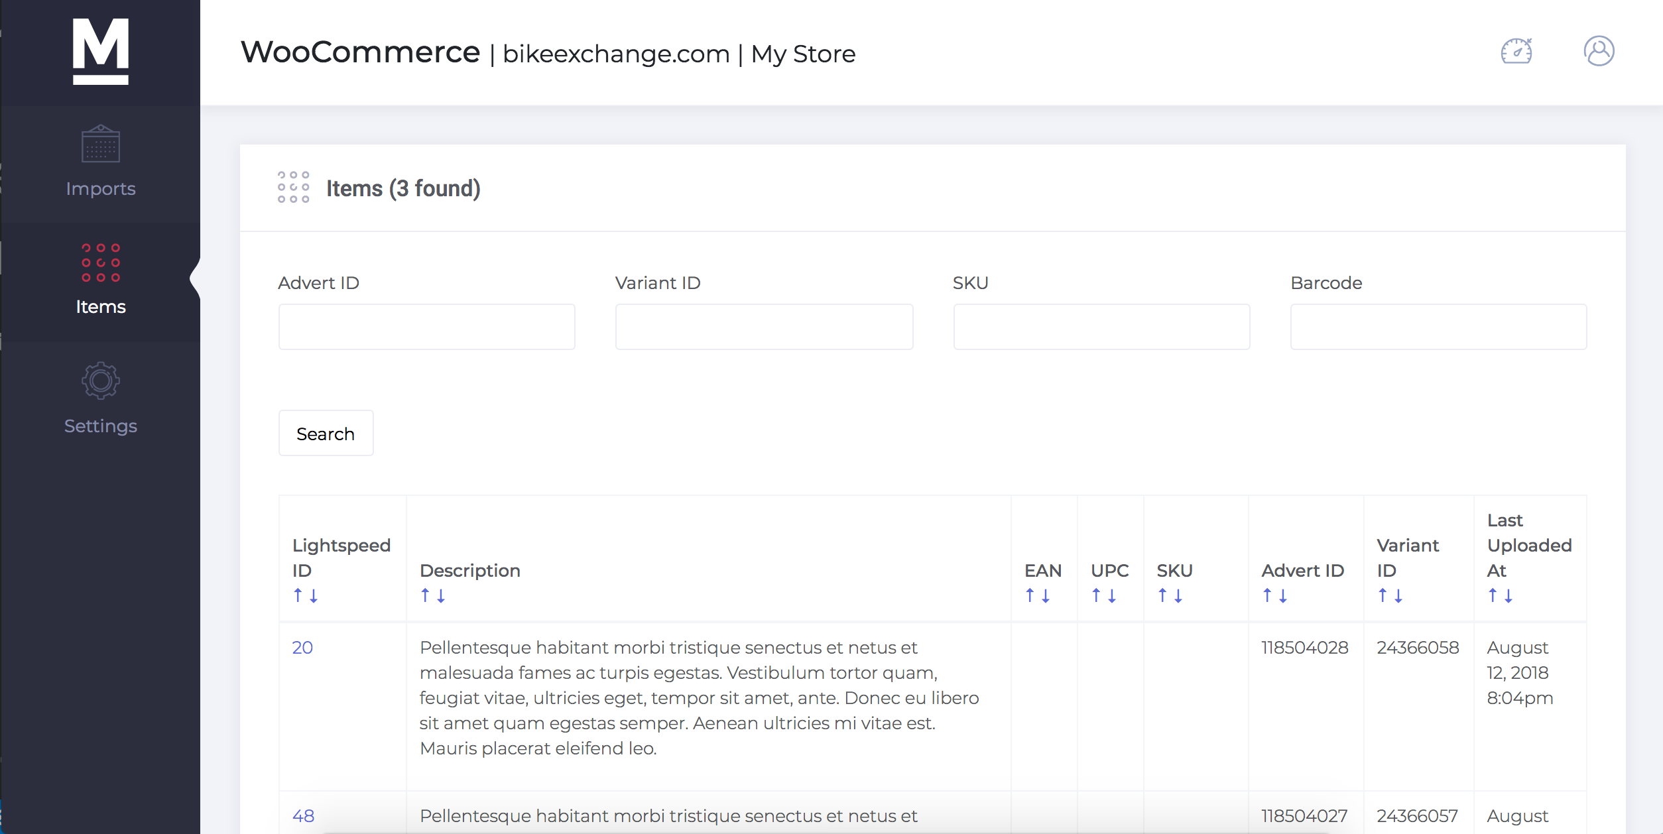Click the EAN column header label
Screen dimensions: 1663x834
click(x=1043, y=571)
